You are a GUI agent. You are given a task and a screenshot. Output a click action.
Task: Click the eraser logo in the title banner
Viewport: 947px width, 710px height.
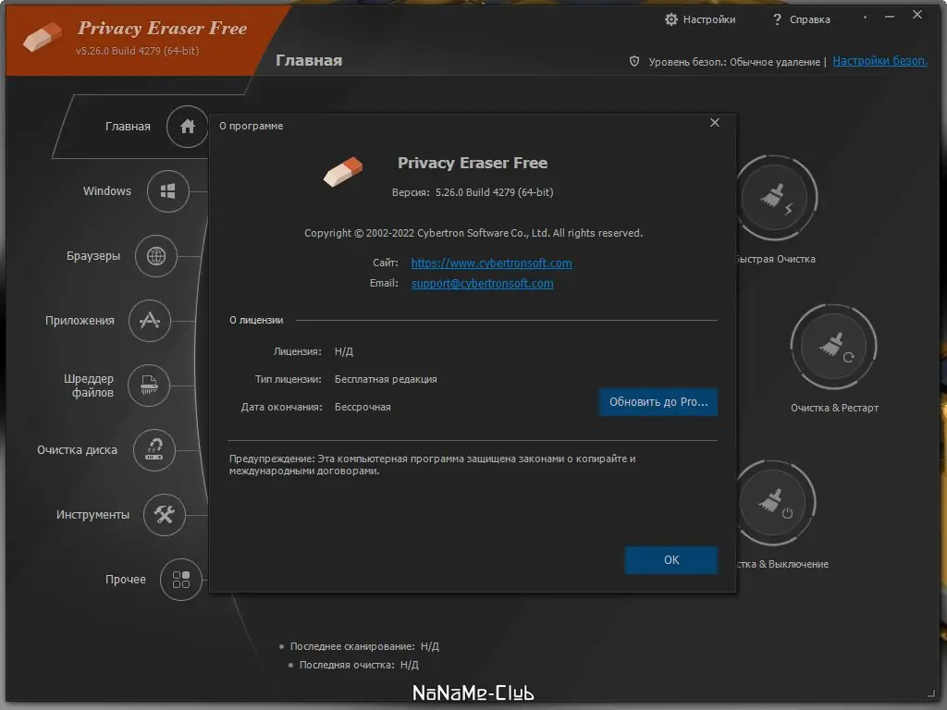click(x=43, y=37)
